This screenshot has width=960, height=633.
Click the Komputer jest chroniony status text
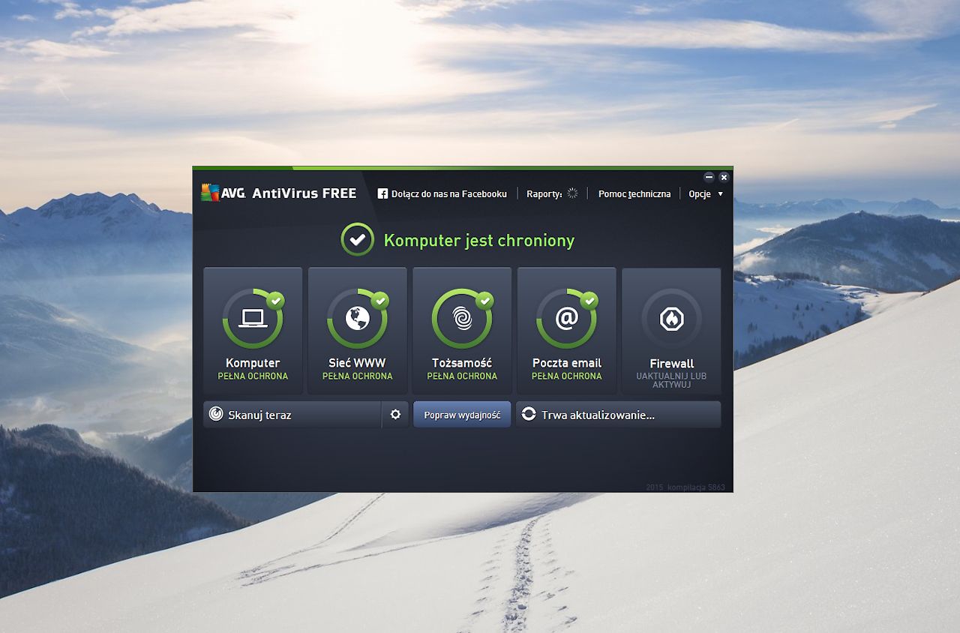(479, 241)
